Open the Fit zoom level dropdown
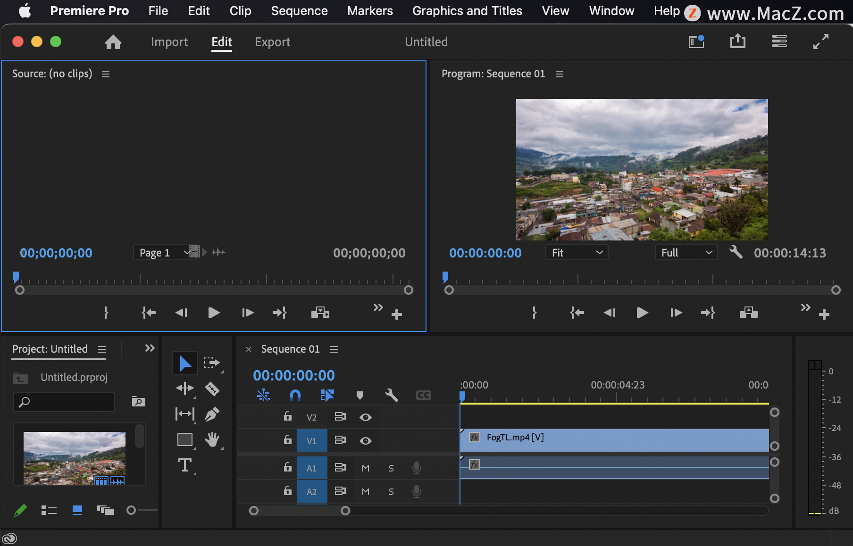Viewport: 853px width, 546px height. (576, 252)
